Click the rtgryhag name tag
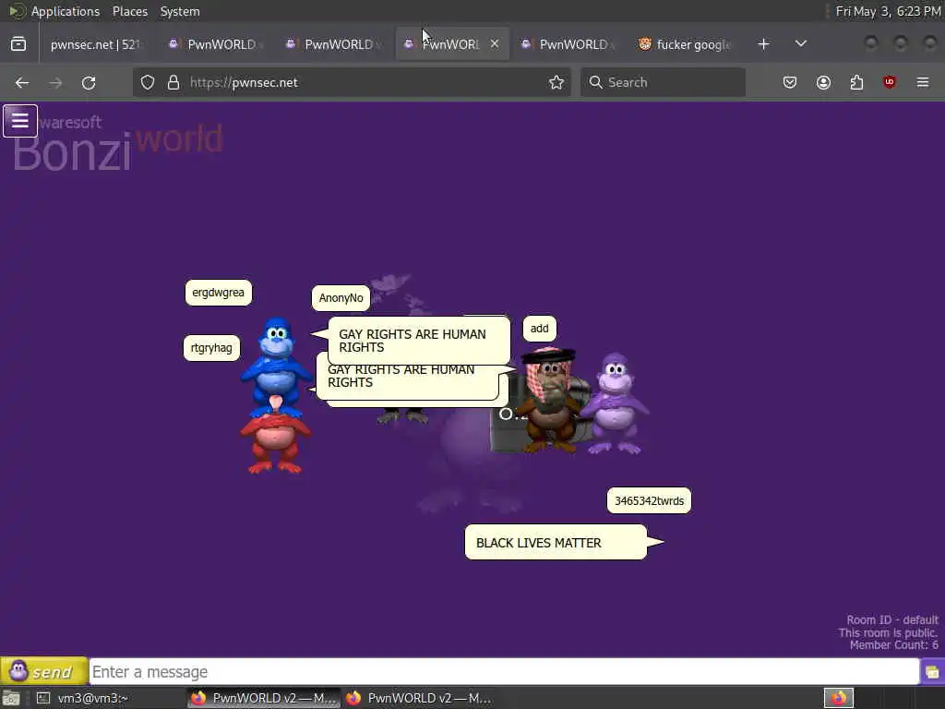Image resolution: width=945 pixels, height=709 pixels. [211, 348]
